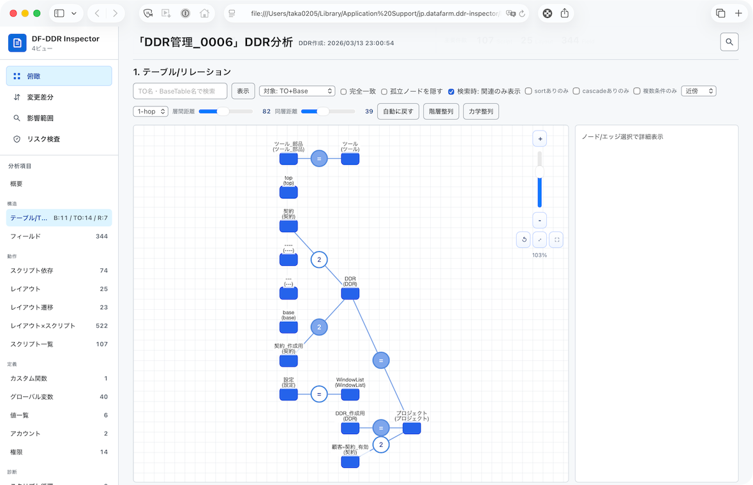
Task: Click relation circle between 設定 and WindowList
Action: [319, 395]
